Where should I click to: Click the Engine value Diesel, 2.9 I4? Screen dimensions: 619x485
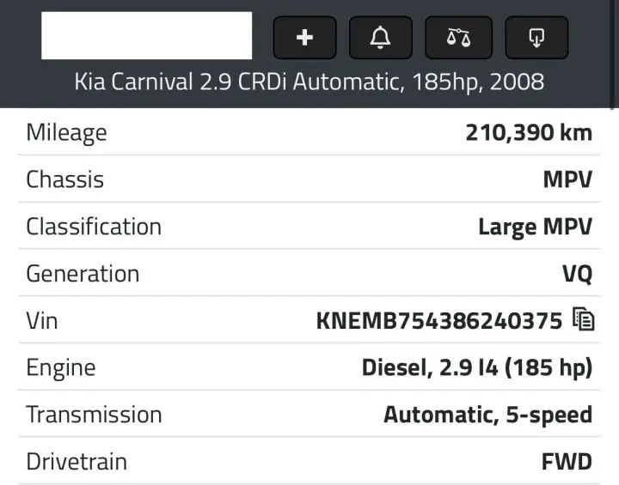pos(430,368)
